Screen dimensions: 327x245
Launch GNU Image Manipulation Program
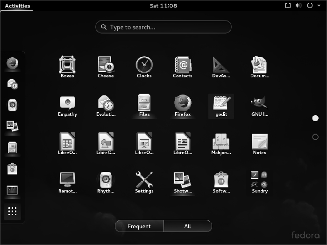[260, 106]
